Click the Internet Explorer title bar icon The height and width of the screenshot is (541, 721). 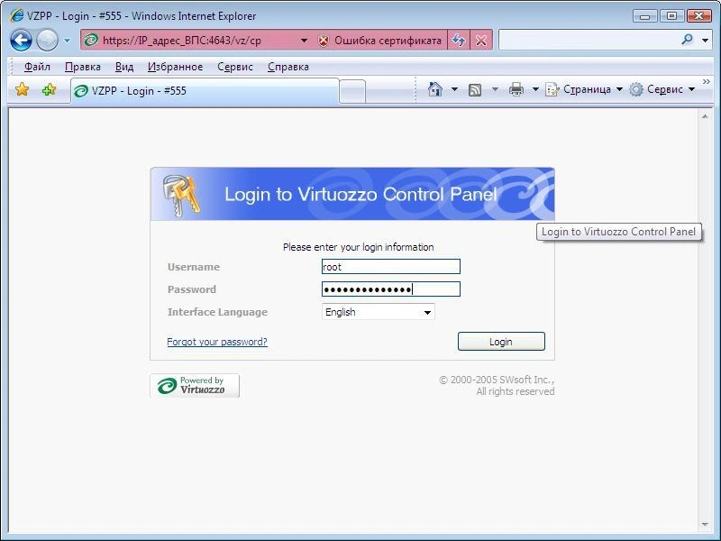click(16, 15)
